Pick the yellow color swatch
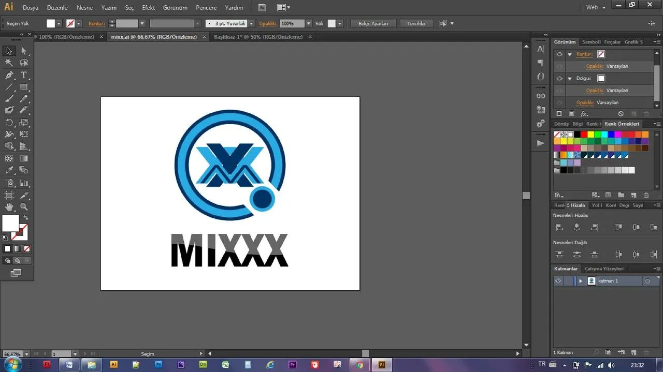The height and width of the screenshot is (372, 663). click(590, 135)
